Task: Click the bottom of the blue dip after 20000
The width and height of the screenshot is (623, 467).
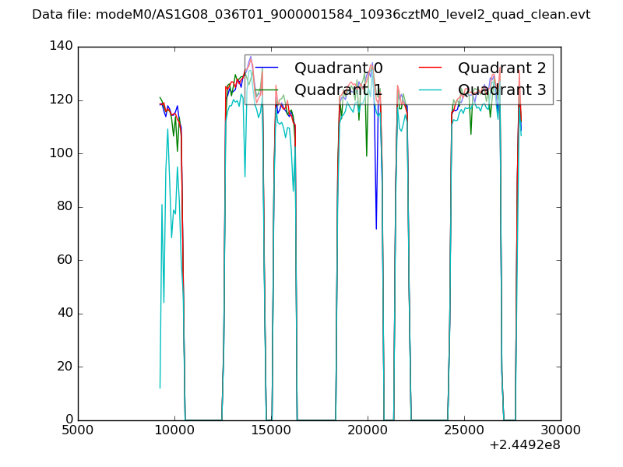Action: pos(376,228)
